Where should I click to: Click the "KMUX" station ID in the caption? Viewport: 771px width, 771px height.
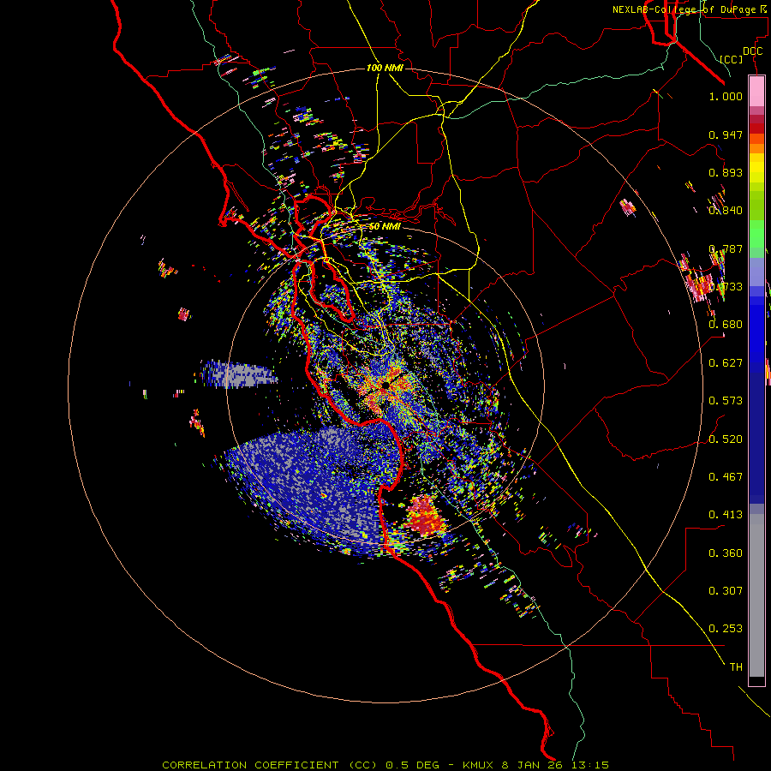tap(478, 765)
